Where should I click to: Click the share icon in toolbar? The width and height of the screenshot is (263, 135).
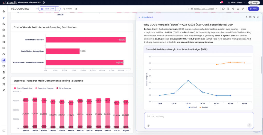click(233, 9)
